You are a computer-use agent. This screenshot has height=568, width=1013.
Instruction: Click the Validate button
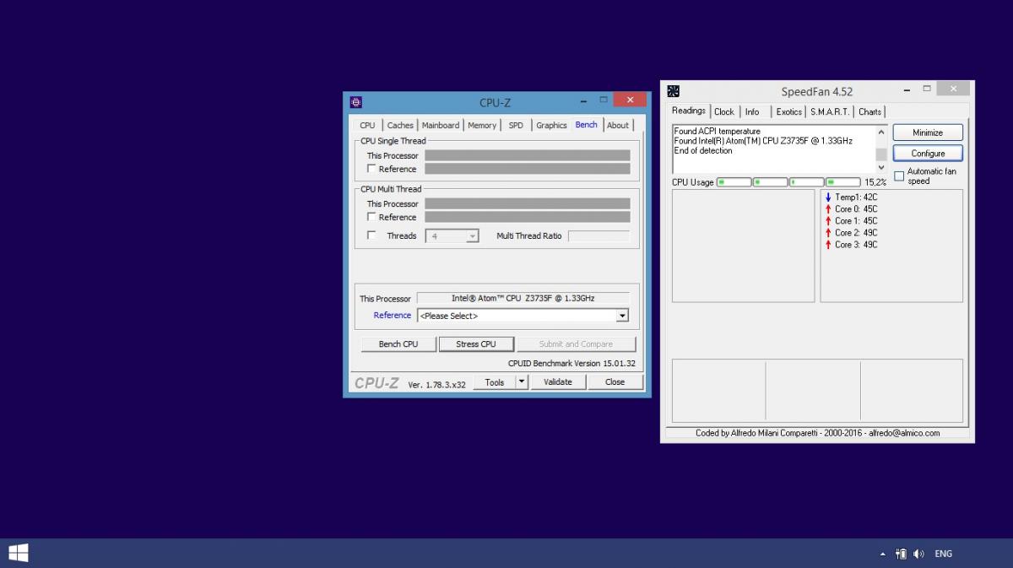pos(558,382)
